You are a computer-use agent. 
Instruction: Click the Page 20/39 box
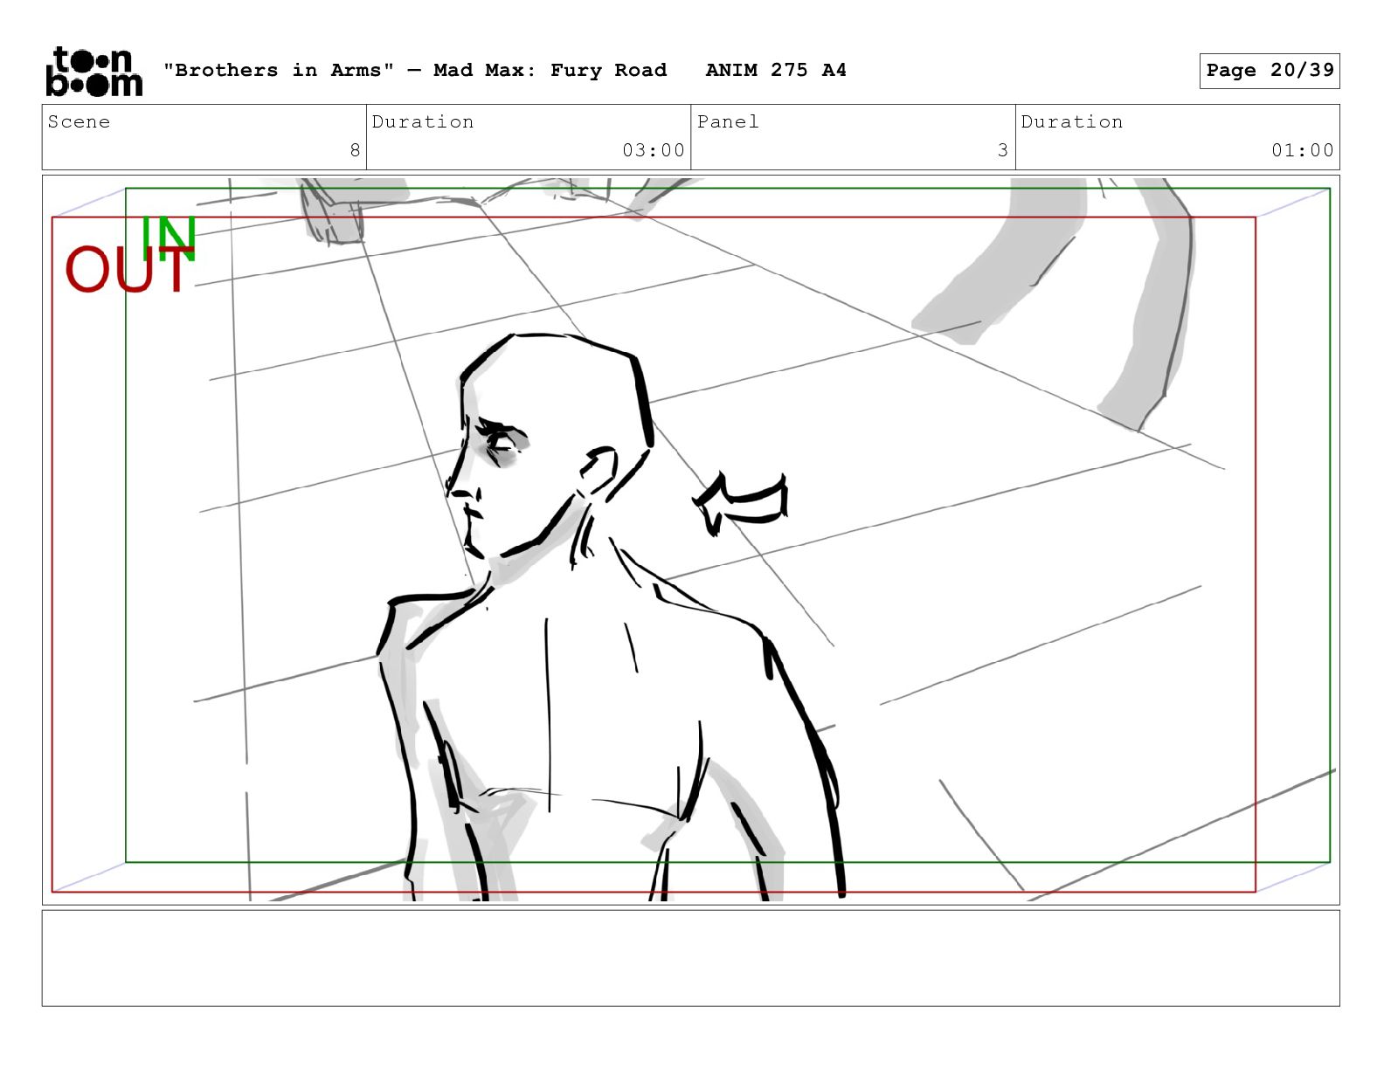(1270, 71)
